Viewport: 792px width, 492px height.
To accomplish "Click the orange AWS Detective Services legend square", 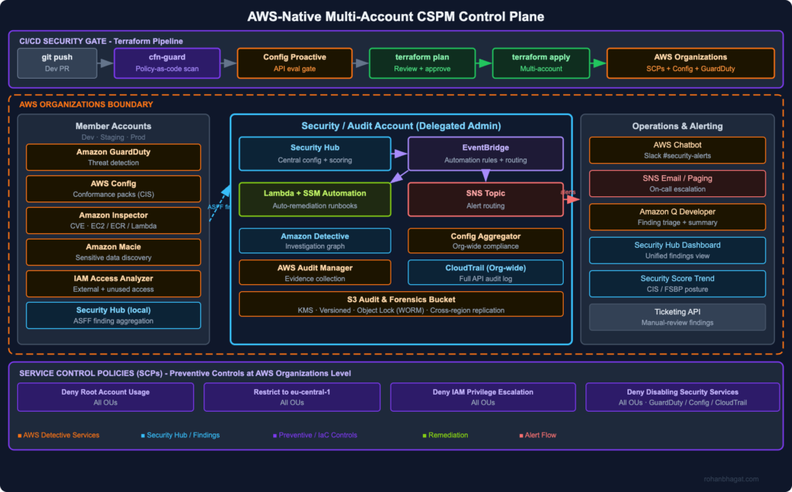I will tap(19, 436).
